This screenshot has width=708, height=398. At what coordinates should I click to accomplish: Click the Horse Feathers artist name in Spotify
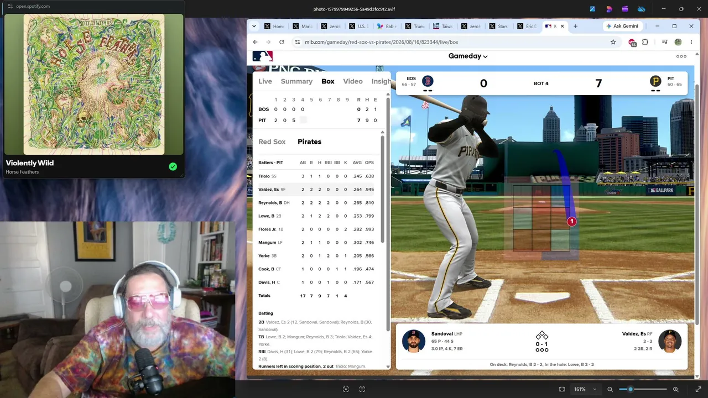click(22, 172)
